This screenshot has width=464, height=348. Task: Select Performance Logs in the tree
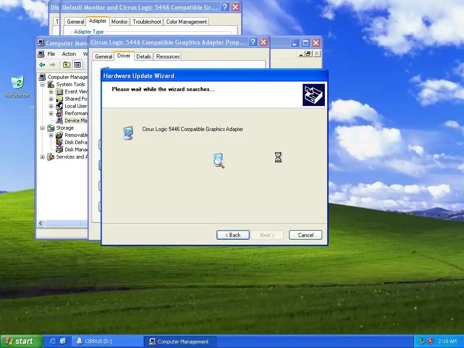tap(76, 113)
